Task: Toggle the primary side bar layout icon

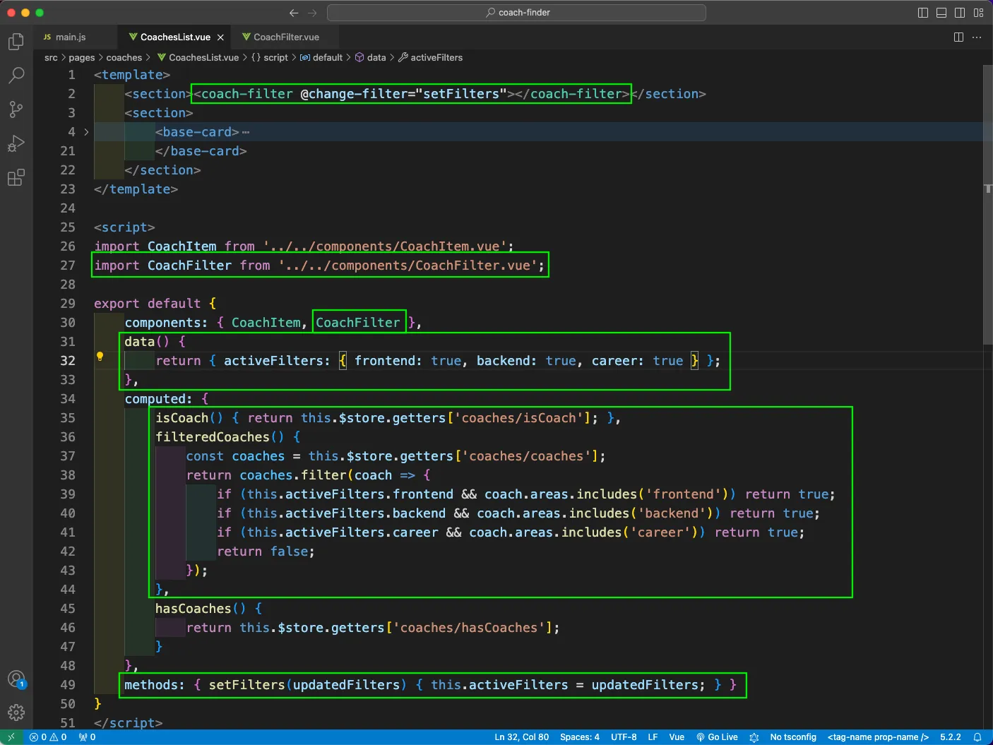Action: pos(922,13)
